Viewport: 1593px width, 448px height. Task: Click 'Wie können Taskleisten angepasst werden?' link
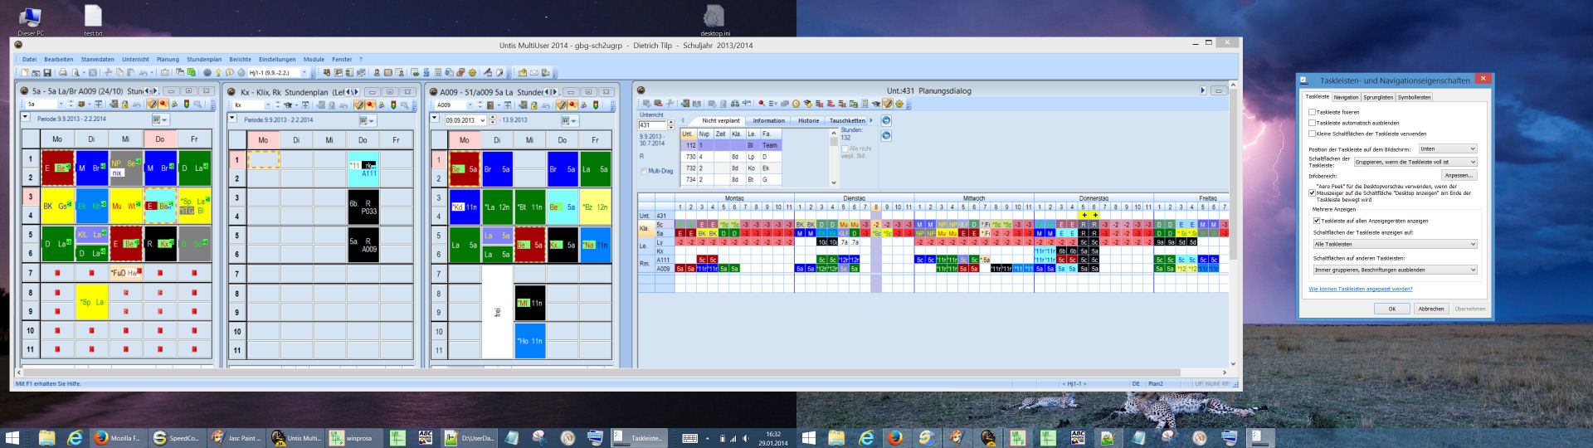pos(1361,289)
